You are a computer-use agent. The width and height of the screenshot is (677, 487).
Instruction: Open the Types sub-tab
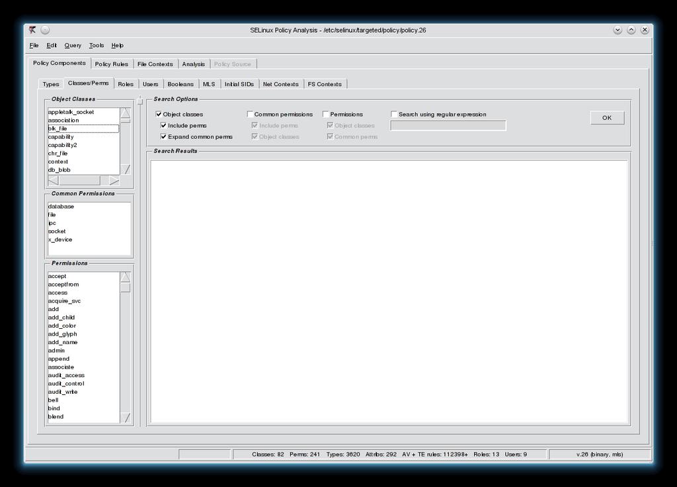click(x=51, y=84)
